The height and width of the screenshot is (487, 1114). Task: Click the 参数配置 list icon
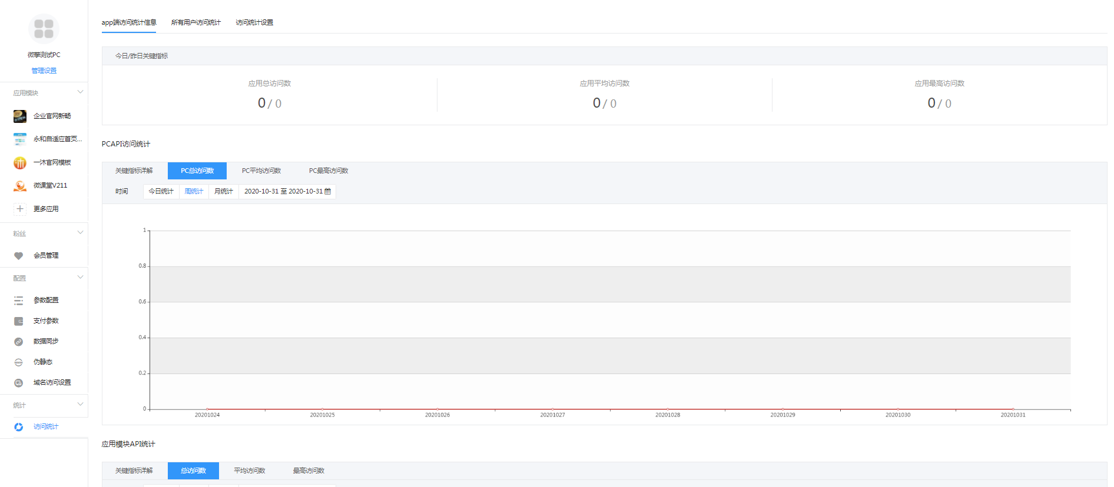19,301
